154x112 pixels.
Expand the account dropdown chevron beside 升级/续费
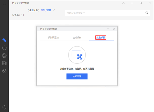pyautogui.click(x=54, y=10)
